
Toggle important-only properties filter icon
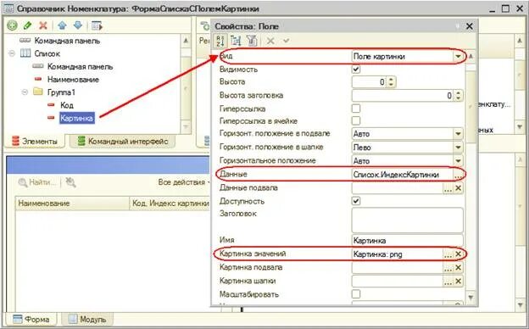point(252,41)
